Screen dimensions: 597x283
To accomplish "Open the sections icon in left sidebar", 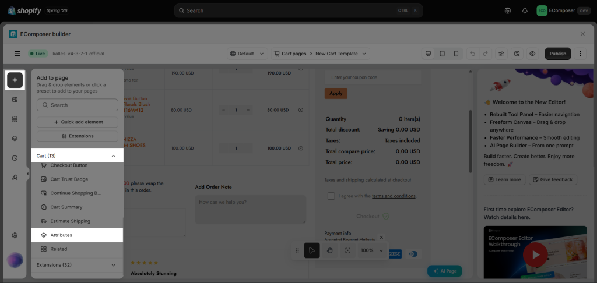I will pyautogui.click(x=15, y=119).
